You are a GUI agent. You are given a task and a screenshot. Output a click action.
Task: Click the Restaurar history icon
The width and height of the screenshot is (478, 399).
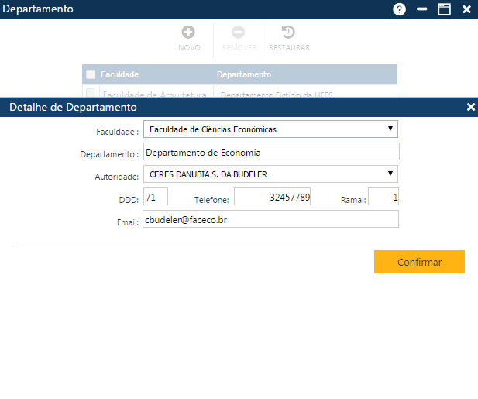[x=288, y=33]
